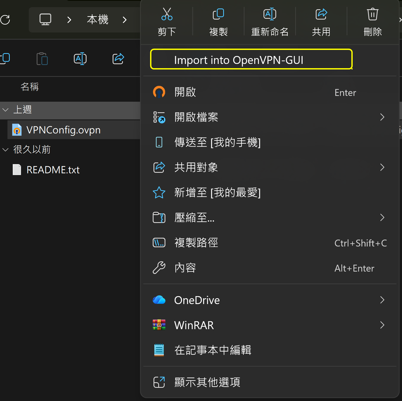Viewport: 402px width, 401px height.
Task: Click the Cut (剪下) scissors icon
Action: pyautogui.click(x=167, y=14)
